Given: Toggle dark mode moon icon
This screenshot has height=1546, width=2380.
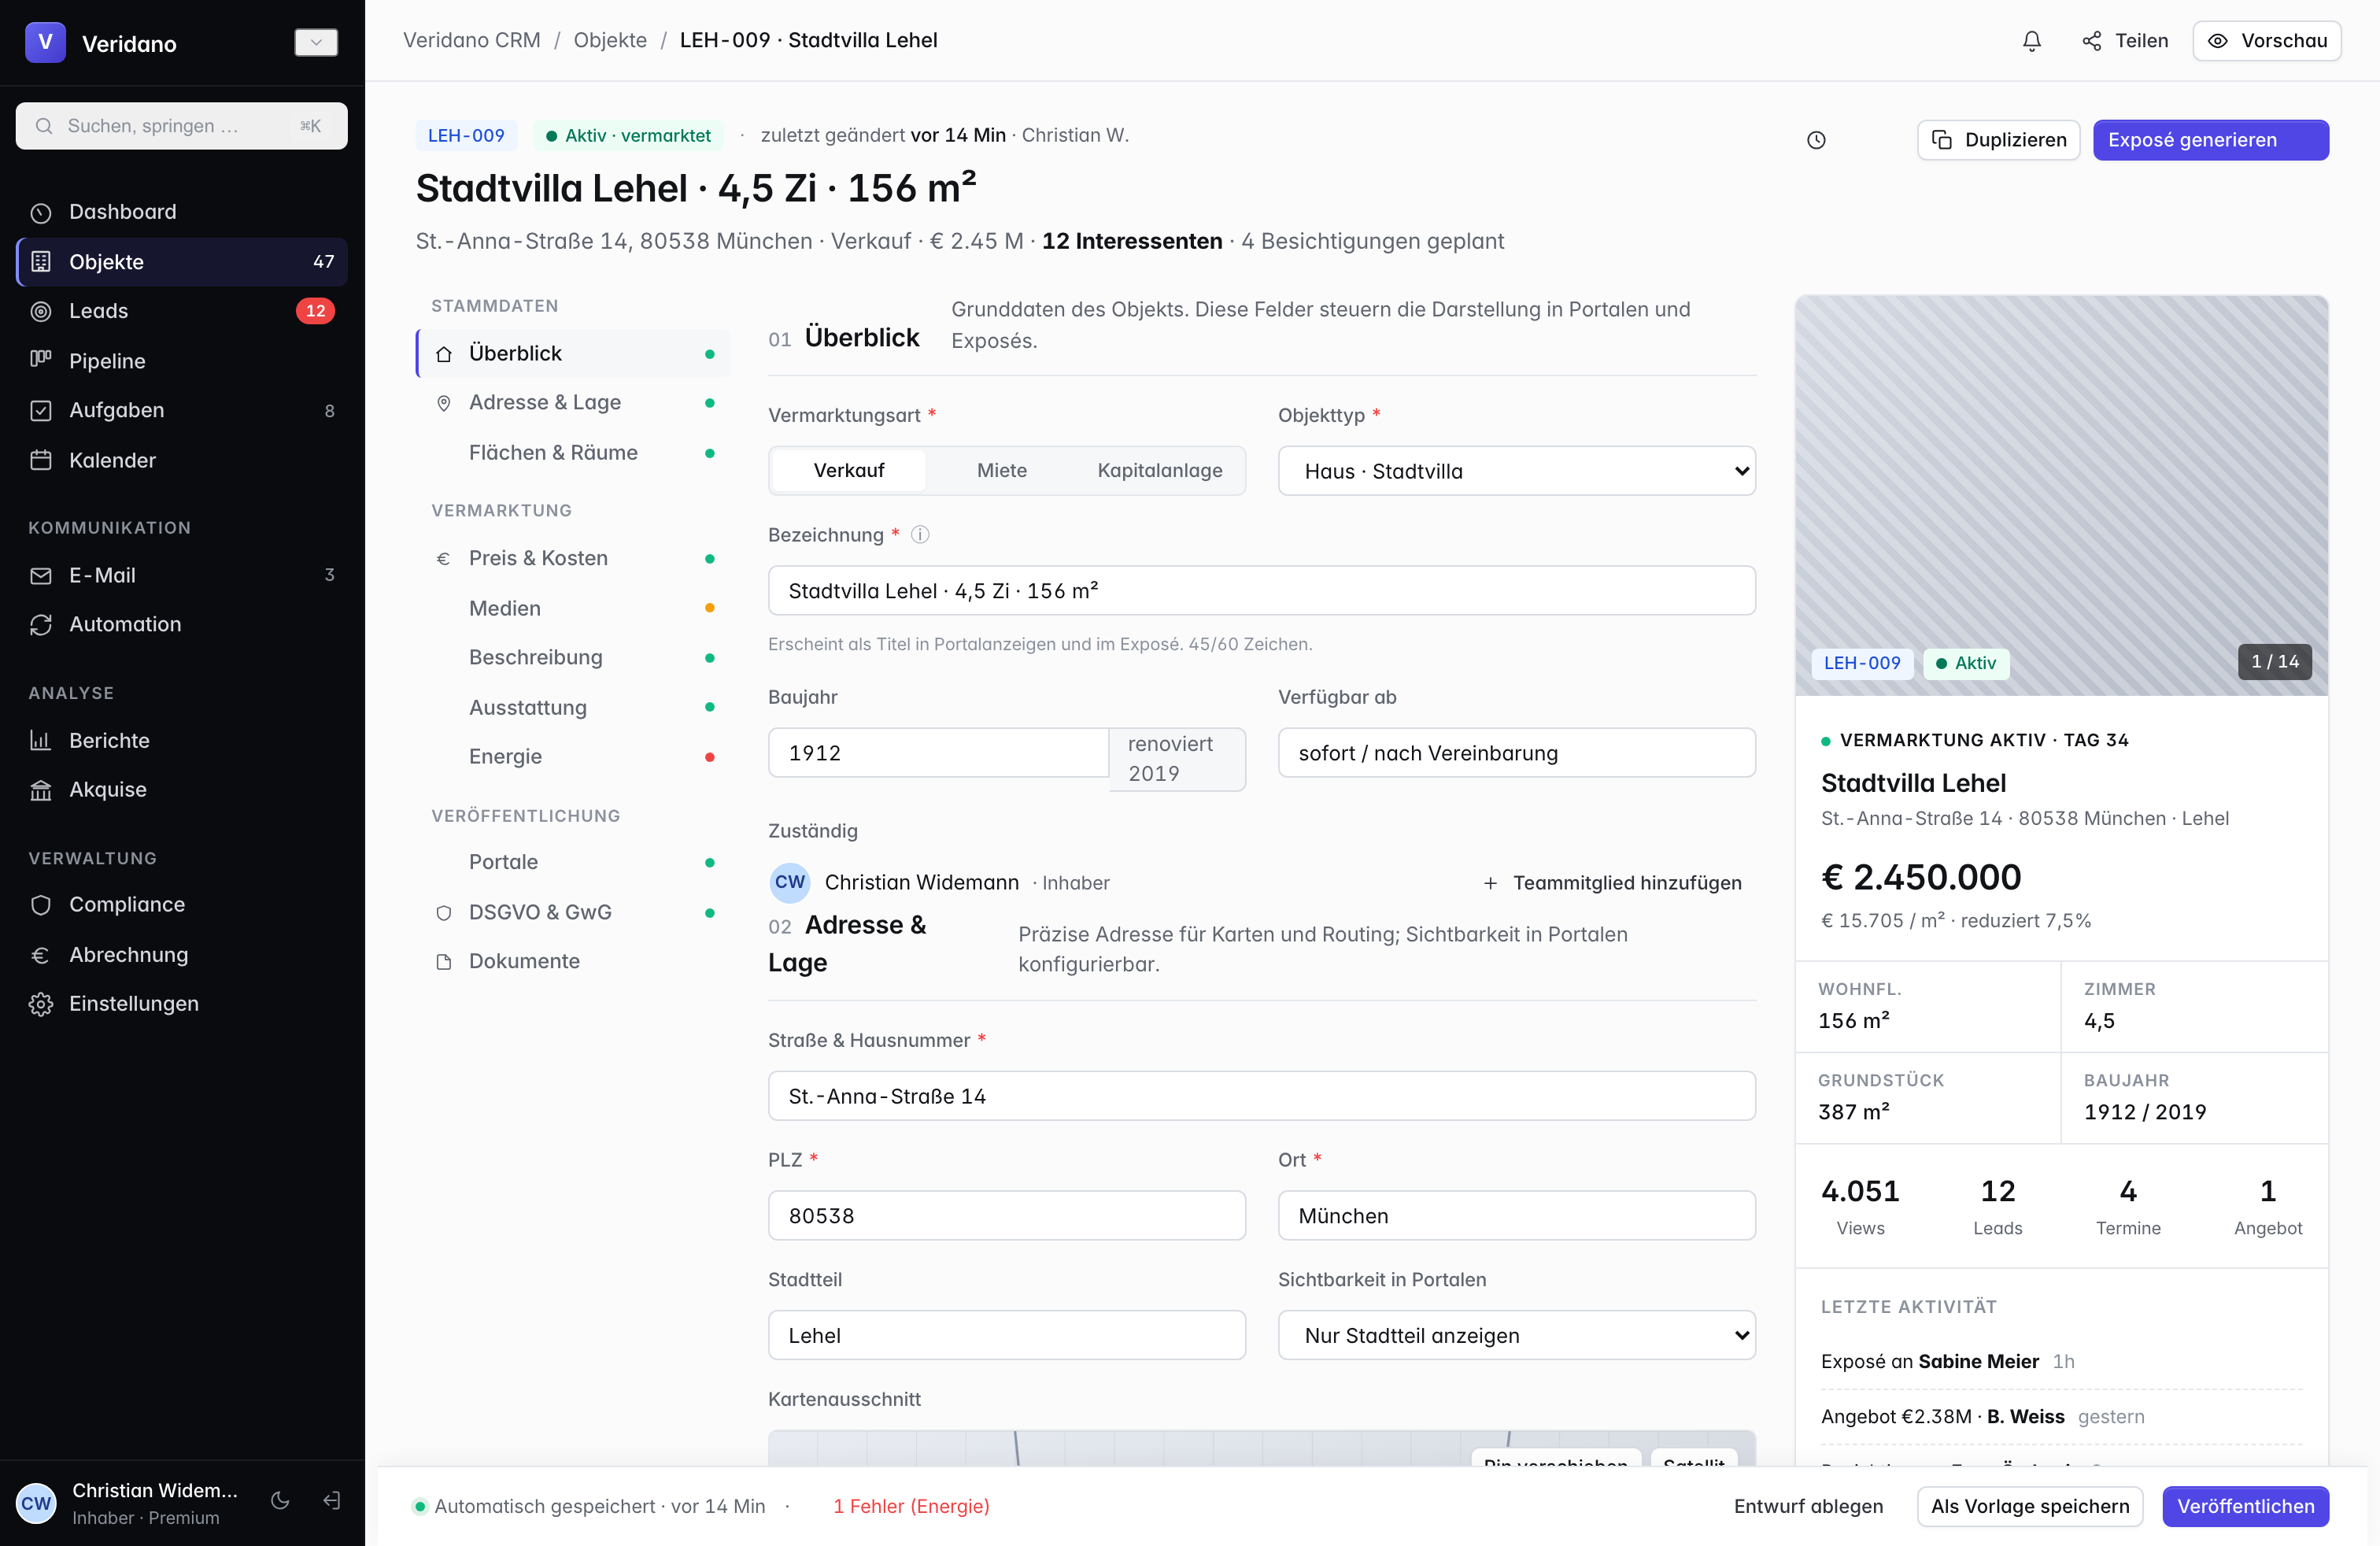Looking at the screenshot, I should tap(281, 1501).
